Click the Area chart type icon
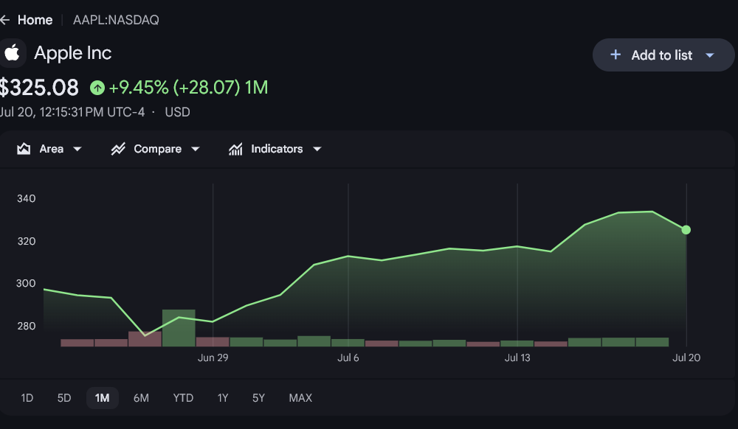Image resolution: width=738 pixels, height=429 pixels. (24, 149)
